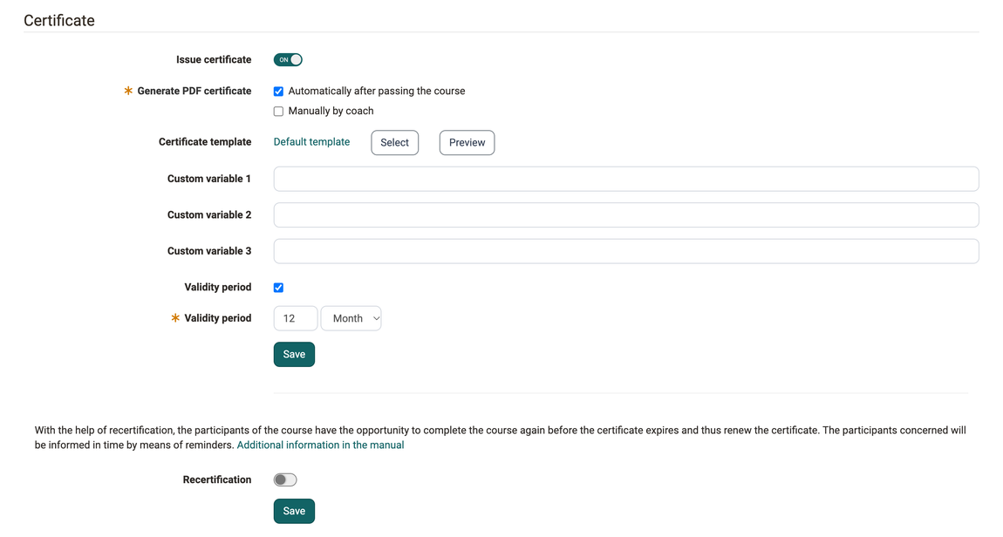Screen dimensions: 1003x537
Task: Save the certificate settings above recertification
Action: pyautogui.click(x=294, y=354)
